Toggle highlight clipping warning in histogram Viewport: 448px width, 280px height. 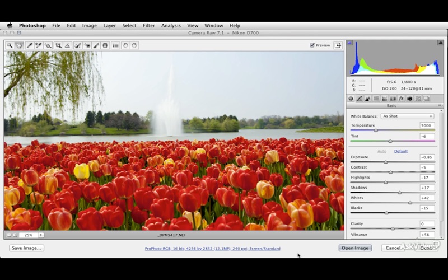click(440, 43)
